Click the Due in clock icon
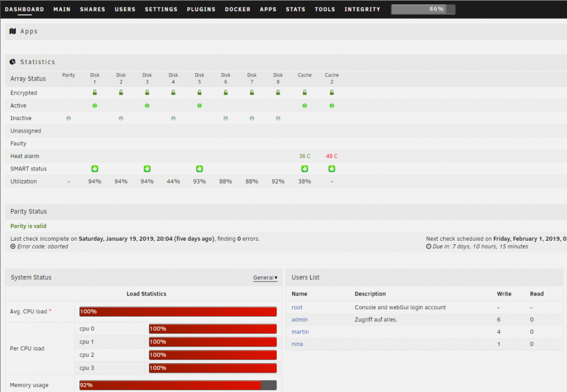 [429, 246]
